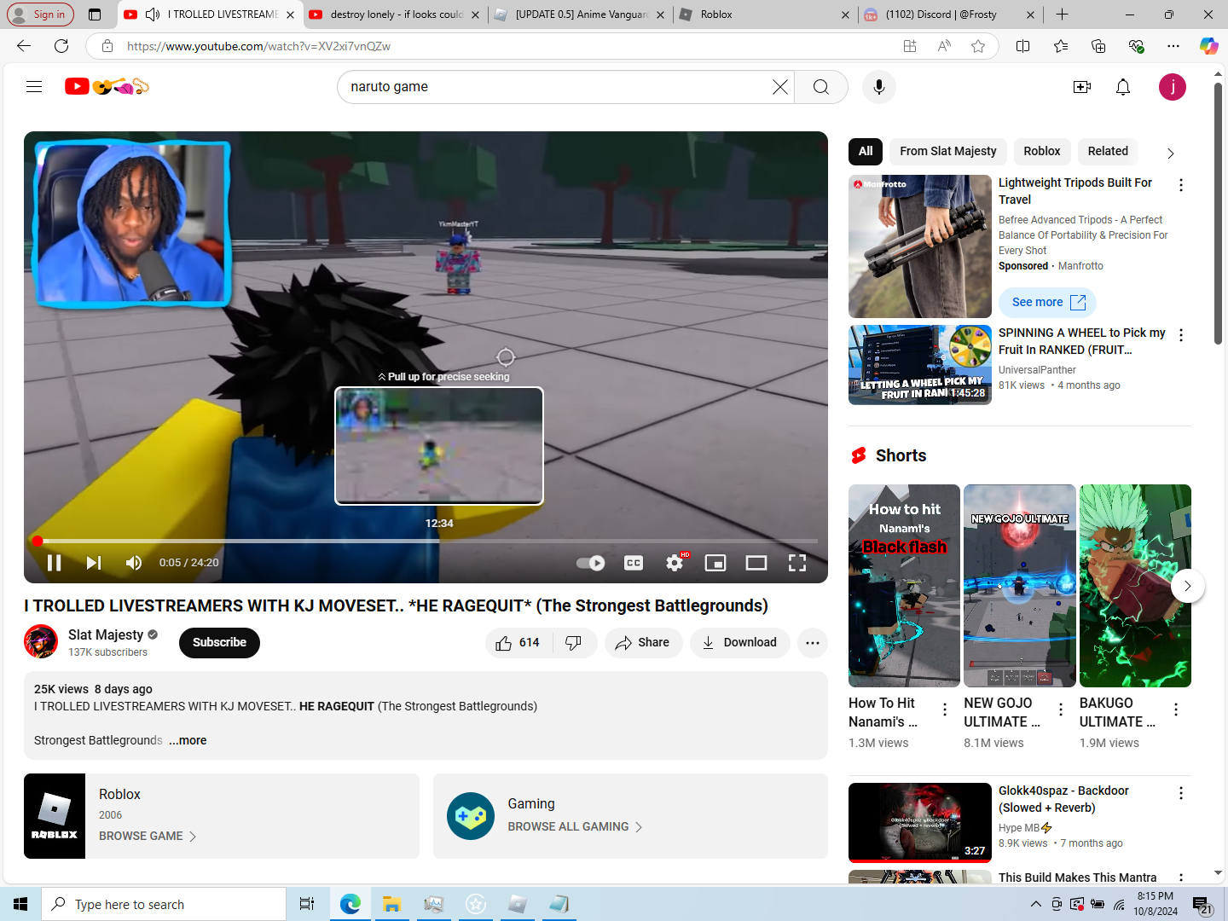The image size is (1228, 921).
Task: Browse all Gaming
Action: click(575, 826)
